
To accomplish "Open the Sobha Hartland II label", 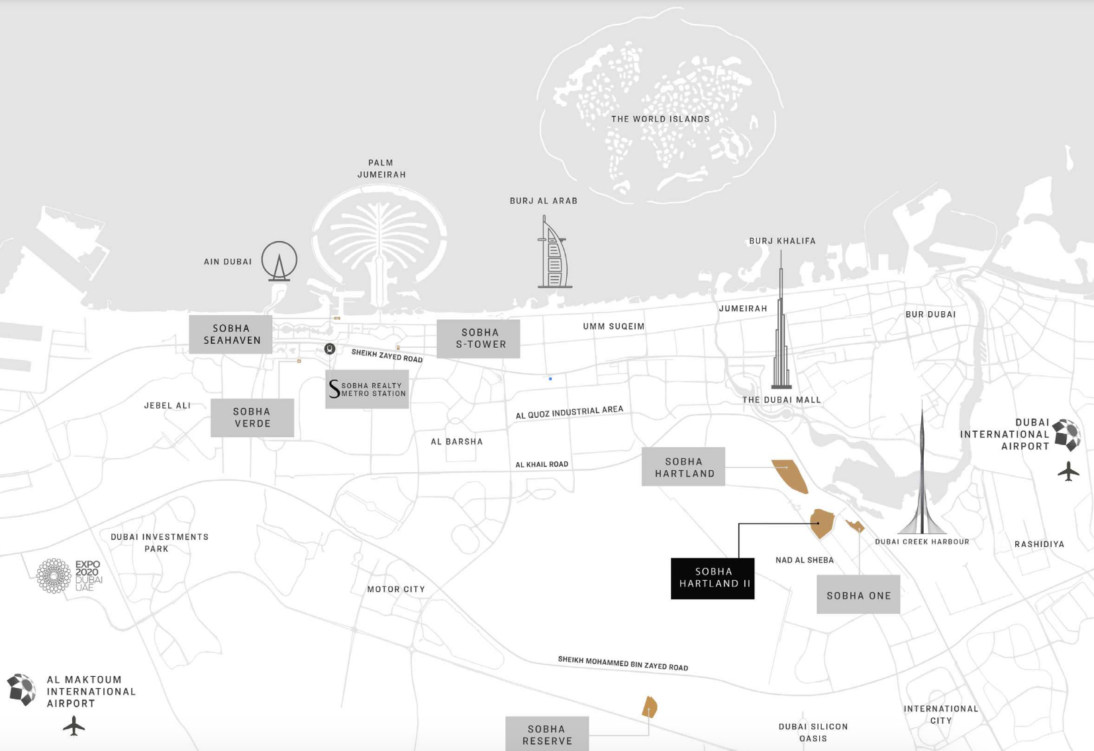I will click(x=713, y=578).
